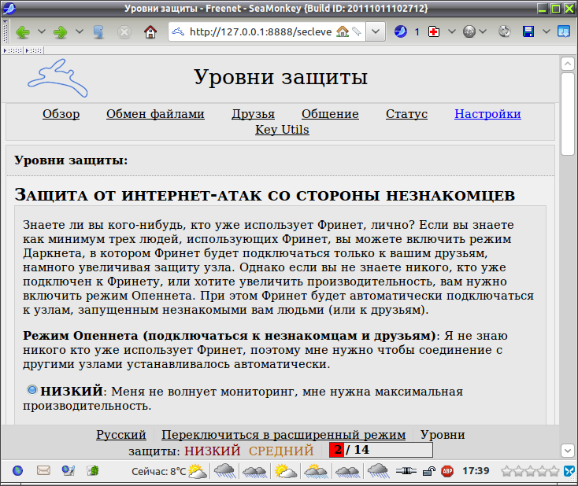Viewport: 578px width, 486px height.
Task: Open the Обмен файлами menu
Action: coord(155,114)
